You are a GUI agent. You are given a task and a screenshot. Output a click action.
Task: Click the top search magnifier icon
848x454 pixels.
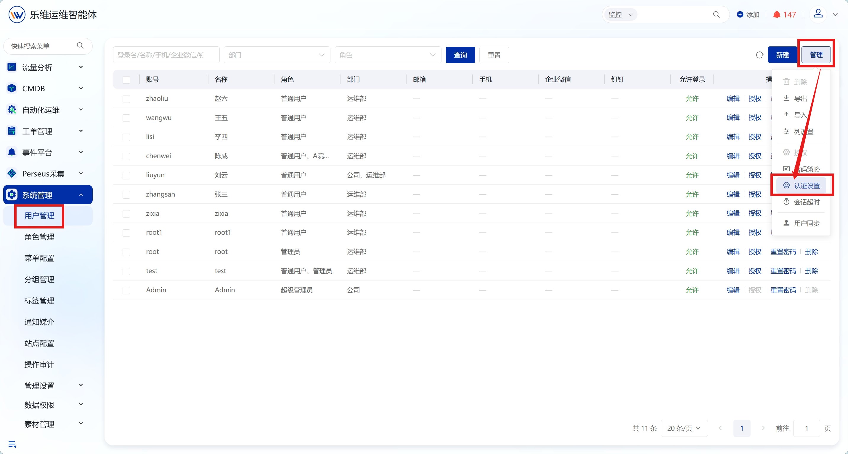(716, 14)
